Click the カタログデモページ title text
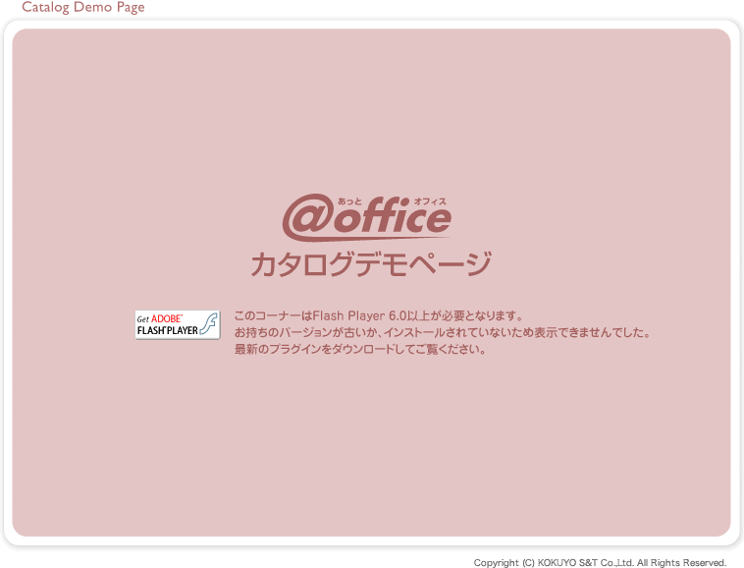This screenshot has height=568, width=744. tap(371, 264)
